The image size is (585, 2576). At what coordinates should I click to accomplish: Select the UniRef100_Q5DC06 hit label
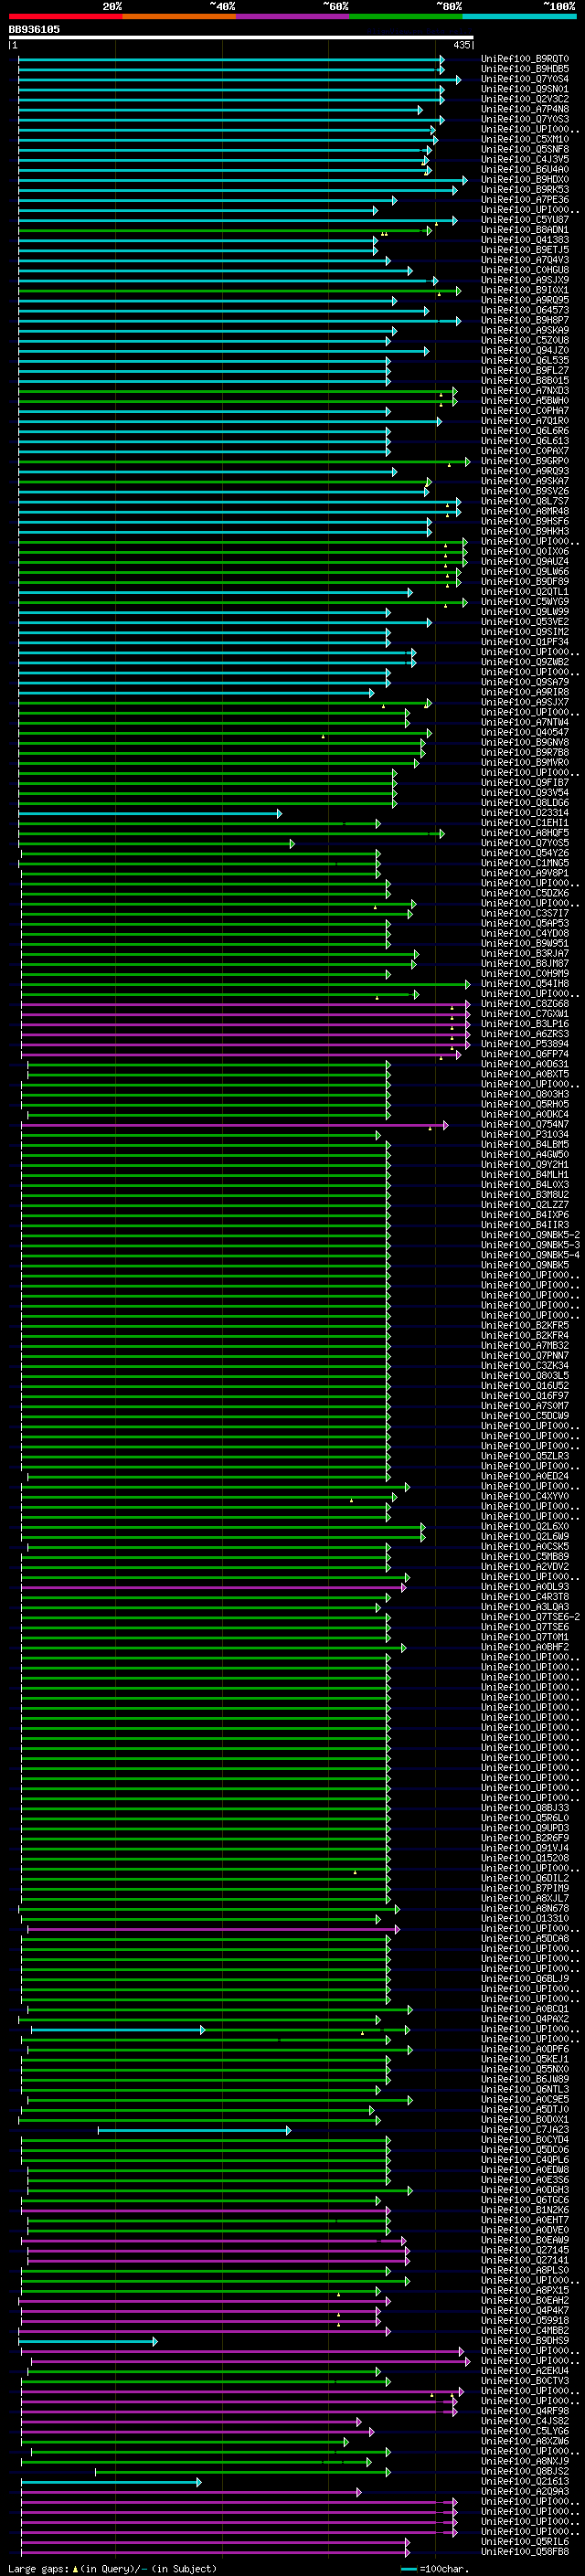point(525,2150)
